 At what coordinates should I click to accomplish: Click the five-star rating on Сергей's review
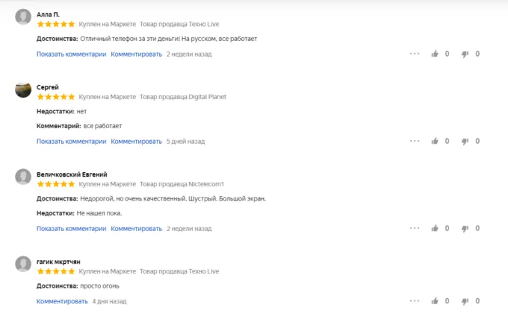(56, 97)
